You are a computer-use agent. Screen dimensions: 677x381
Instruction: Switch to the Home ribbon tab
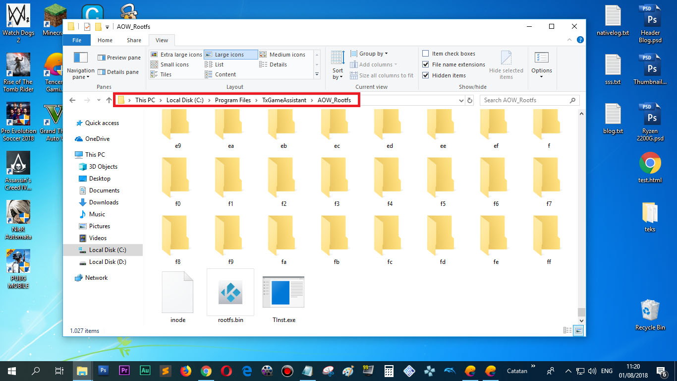[105, 40]
